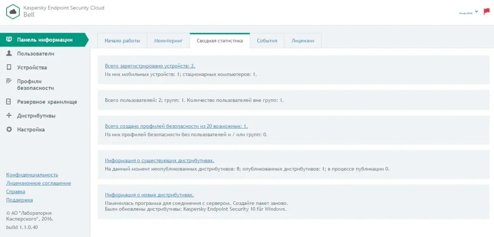Open the Лицензионное соглашение link
Screen dimensions: 494x237
(x=39, y=183)
